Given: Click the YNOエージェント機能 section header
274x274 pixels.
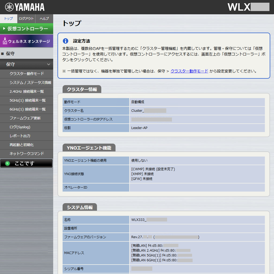Looking at the screenshot, I should [x=89, y=148].
